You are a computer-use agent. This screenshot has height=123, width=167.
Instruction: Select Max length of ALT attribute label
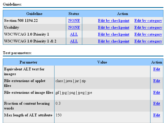(x=28, y=115)
